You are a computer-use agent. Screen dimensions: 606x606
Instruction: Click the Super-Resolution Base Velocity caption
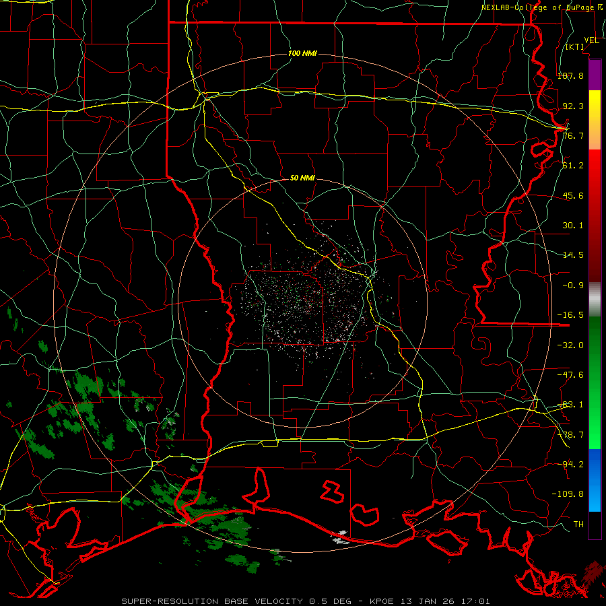[306, 601]
